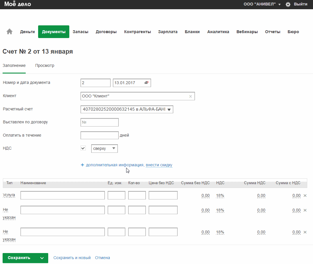The width and height of the screenshot is (313, 264).
Task: Change first row type Услуга
Action: coord(9,195)
